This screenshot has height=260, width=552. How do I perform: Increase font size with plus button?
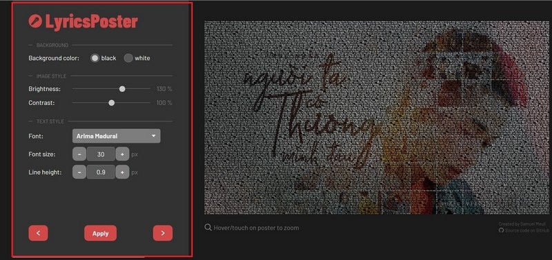click(x=122, y=154)
